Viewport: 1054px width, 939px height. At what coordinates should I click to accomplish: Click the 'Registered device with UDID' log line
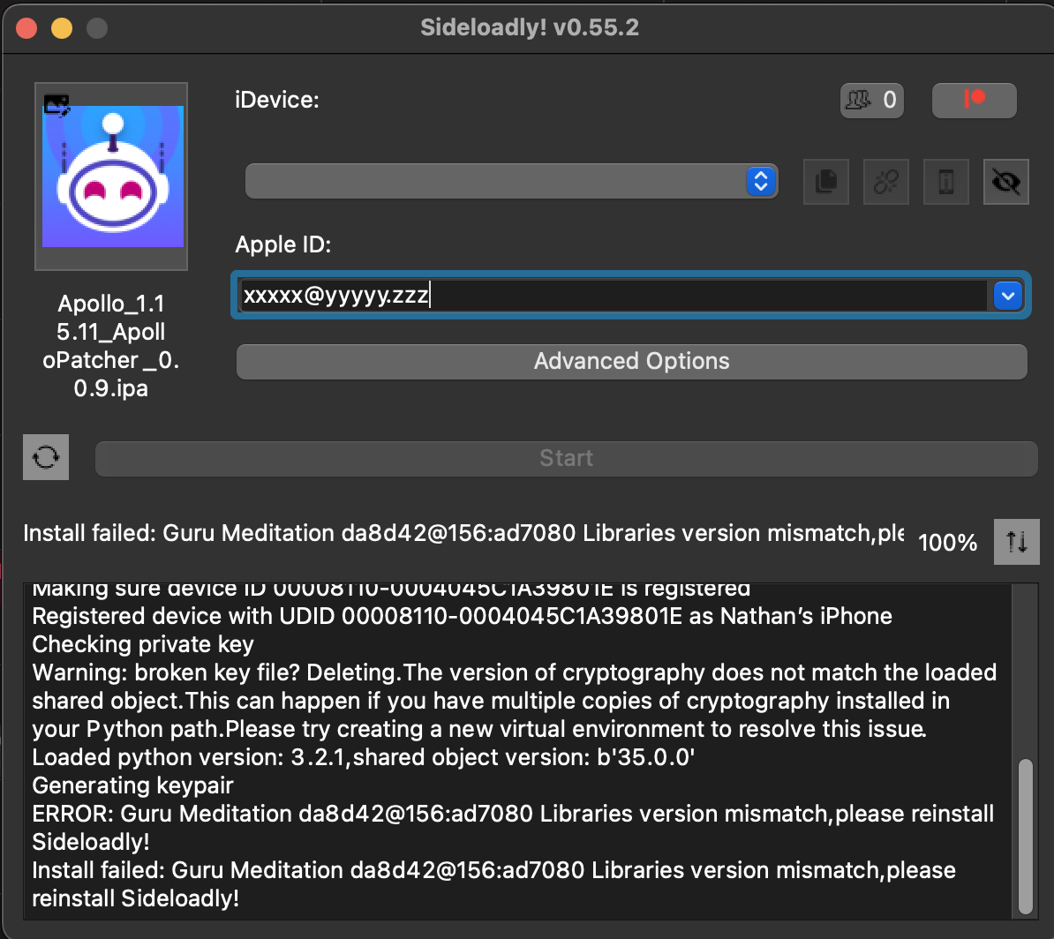point(463,616)
